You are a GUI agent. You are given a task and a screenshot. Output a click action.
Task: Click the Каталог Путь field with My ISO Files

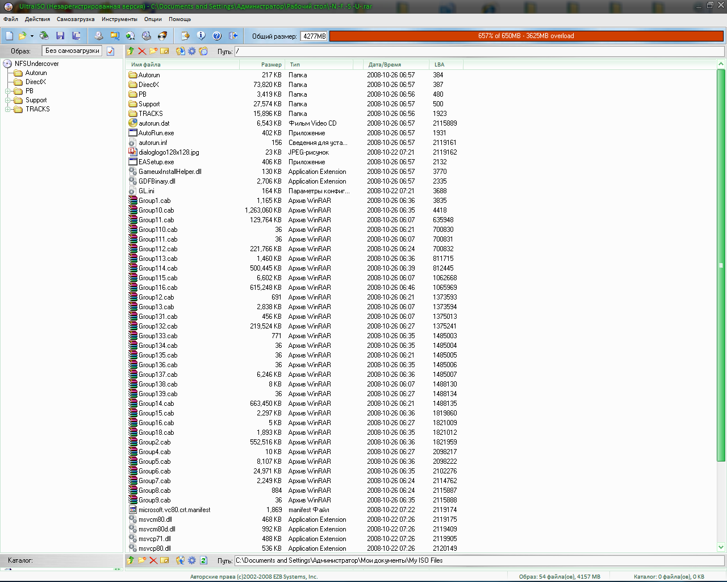pos(479,560)
